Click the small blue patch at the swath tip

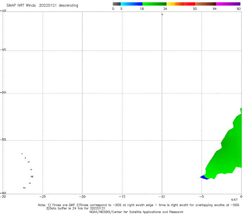[x=204, y=177]
